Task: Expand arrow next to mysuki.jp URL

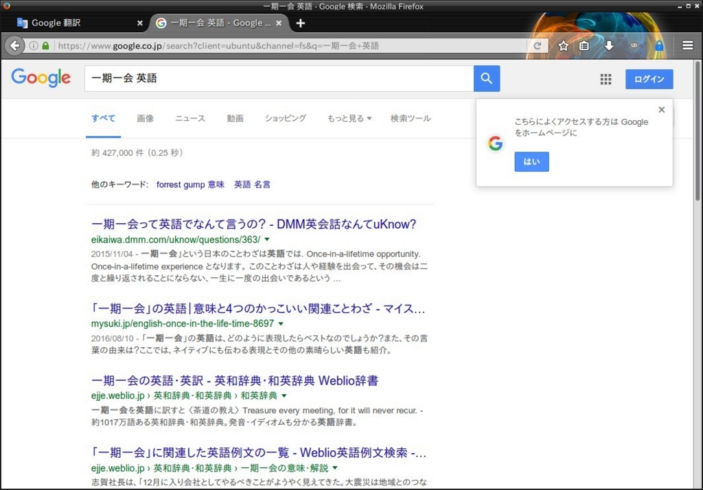Action: 281,324
